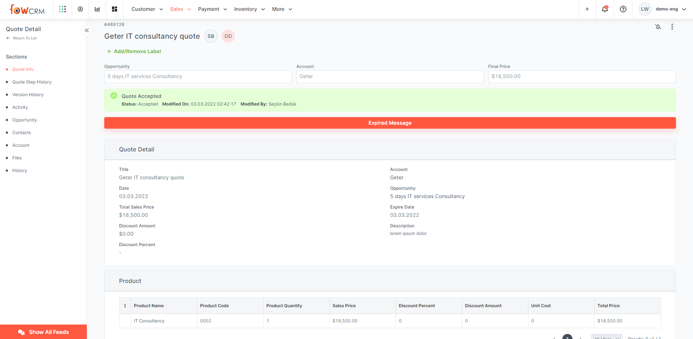
Task: Open the help question mark icon
Action: (x=623, y=9)
